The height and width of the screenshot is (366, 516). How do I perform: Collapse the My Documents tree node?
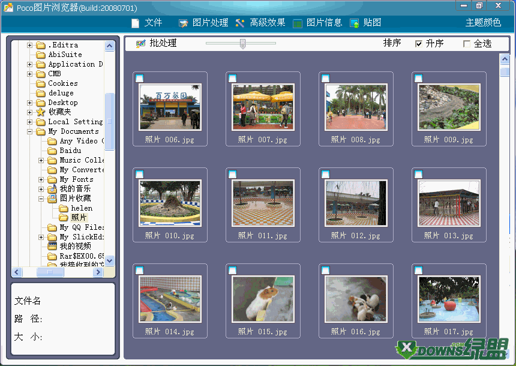[29, 131]
